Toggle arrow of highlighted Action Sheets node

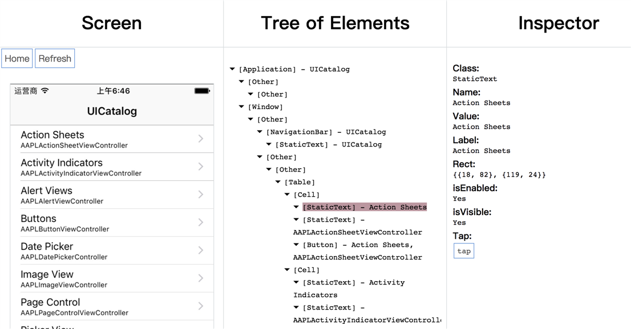tap(296, 207)
